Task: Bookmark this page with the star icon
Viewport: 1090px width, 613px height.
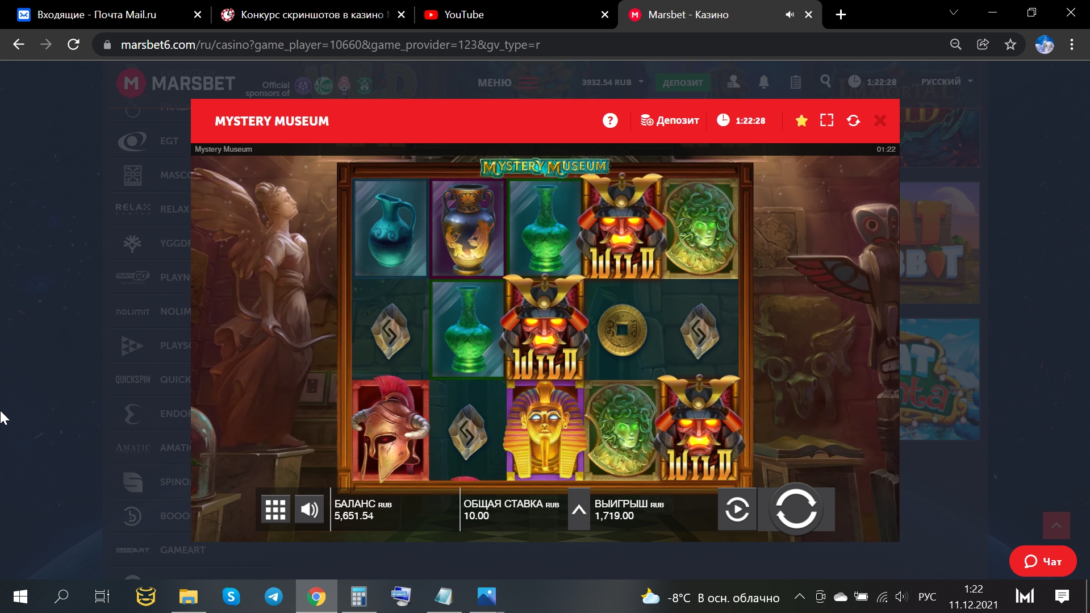Action: pos(1010,44)
